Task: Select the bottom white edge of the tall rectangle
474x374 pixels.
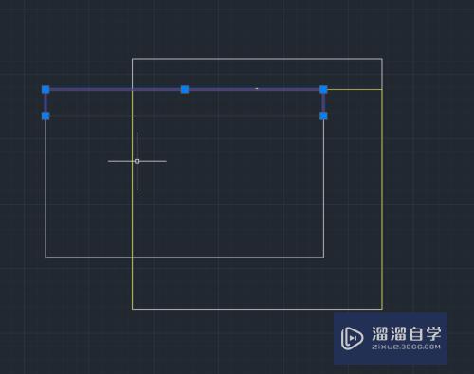Action: pos(257,309)
